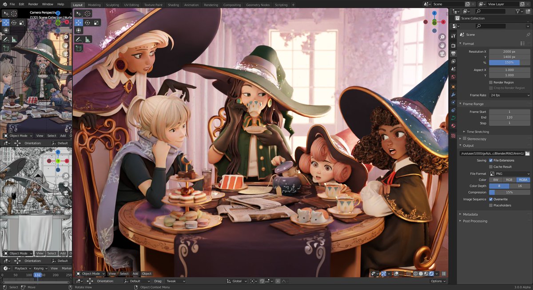
Task: Collapse the Frame Range panel
Action: [473, 103]
